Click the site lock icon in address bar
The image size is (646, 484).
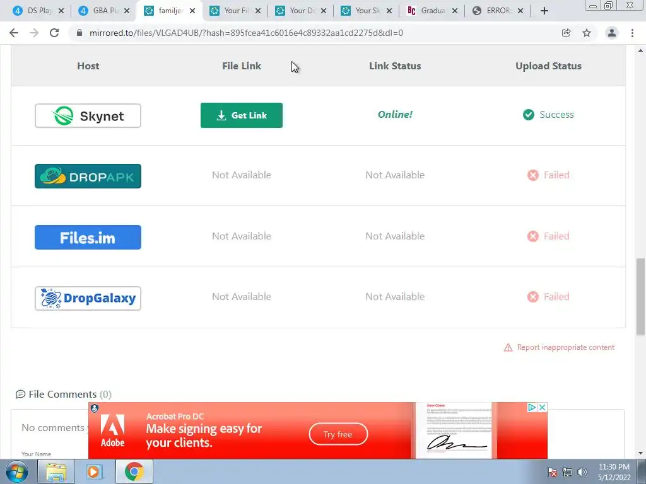79,33
